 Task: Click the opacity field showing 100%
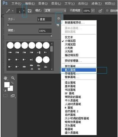click(x=87, y=11)
